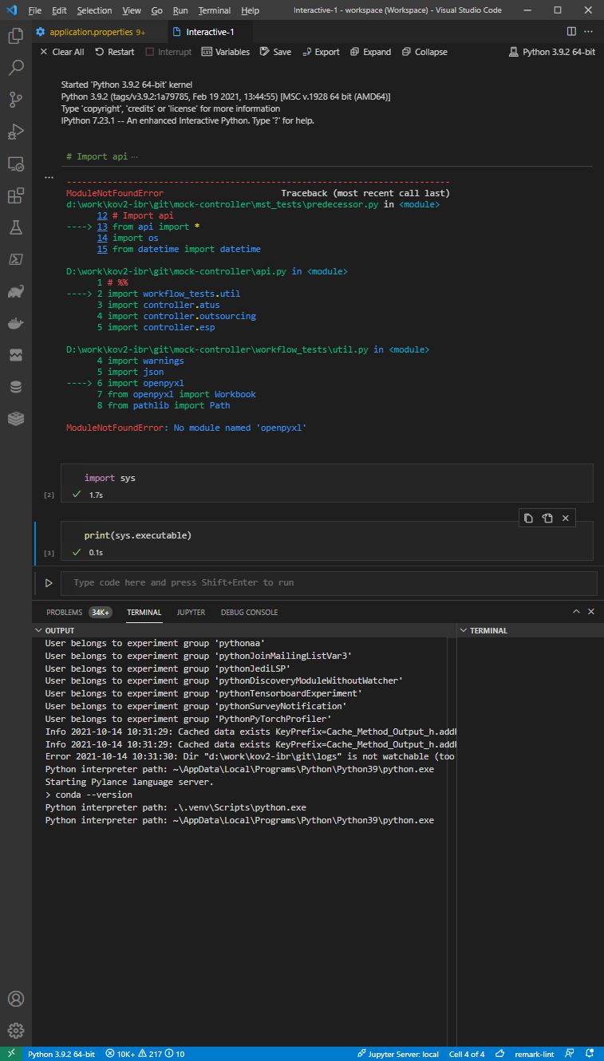This screenshot has height=1061, width=604.
Task: Open the Testing beaker view
Action: tap(15, 227)
